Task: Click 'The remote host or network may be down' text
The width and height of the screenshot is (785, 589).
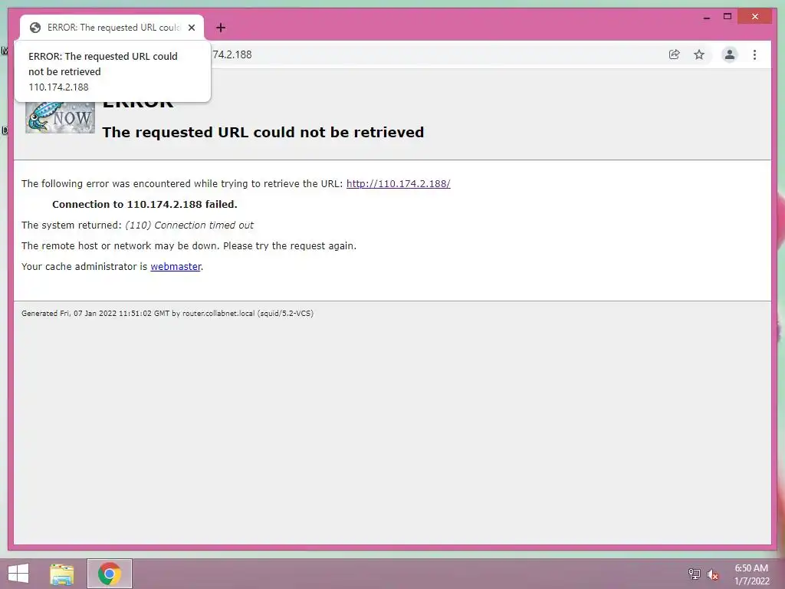Action: coord(189,246)
